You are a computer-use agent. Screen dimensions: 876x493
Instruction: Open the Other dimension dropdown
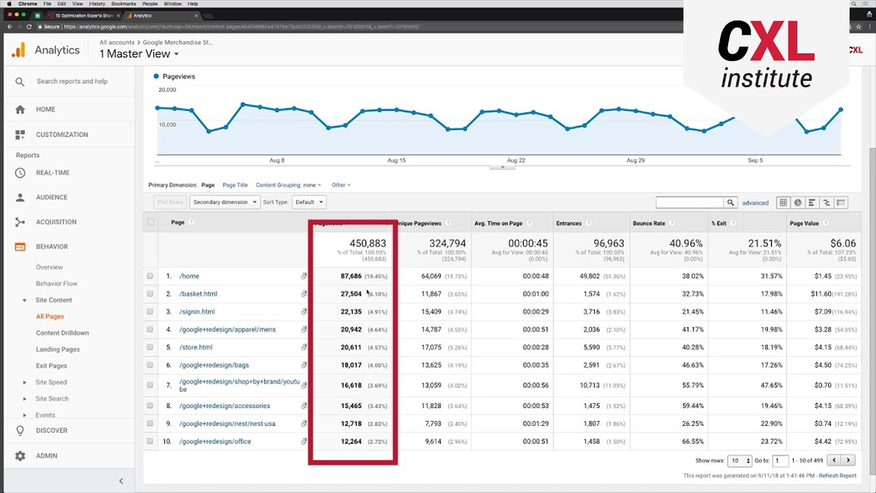point(341,185)
